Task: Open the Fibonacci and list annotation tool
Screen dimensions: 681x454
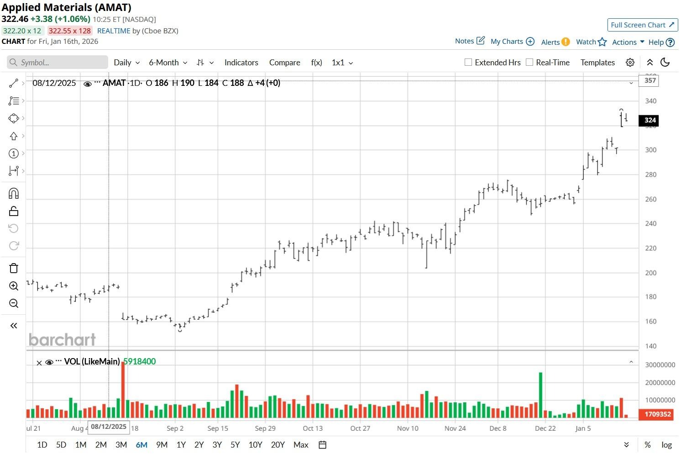Action: click(x=13, y=100)
